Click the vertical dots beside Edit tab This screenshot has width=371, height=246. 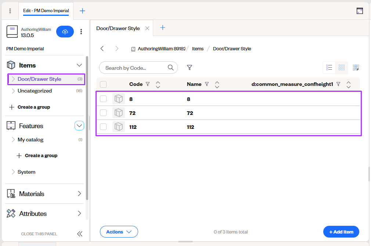coord(10,11)
